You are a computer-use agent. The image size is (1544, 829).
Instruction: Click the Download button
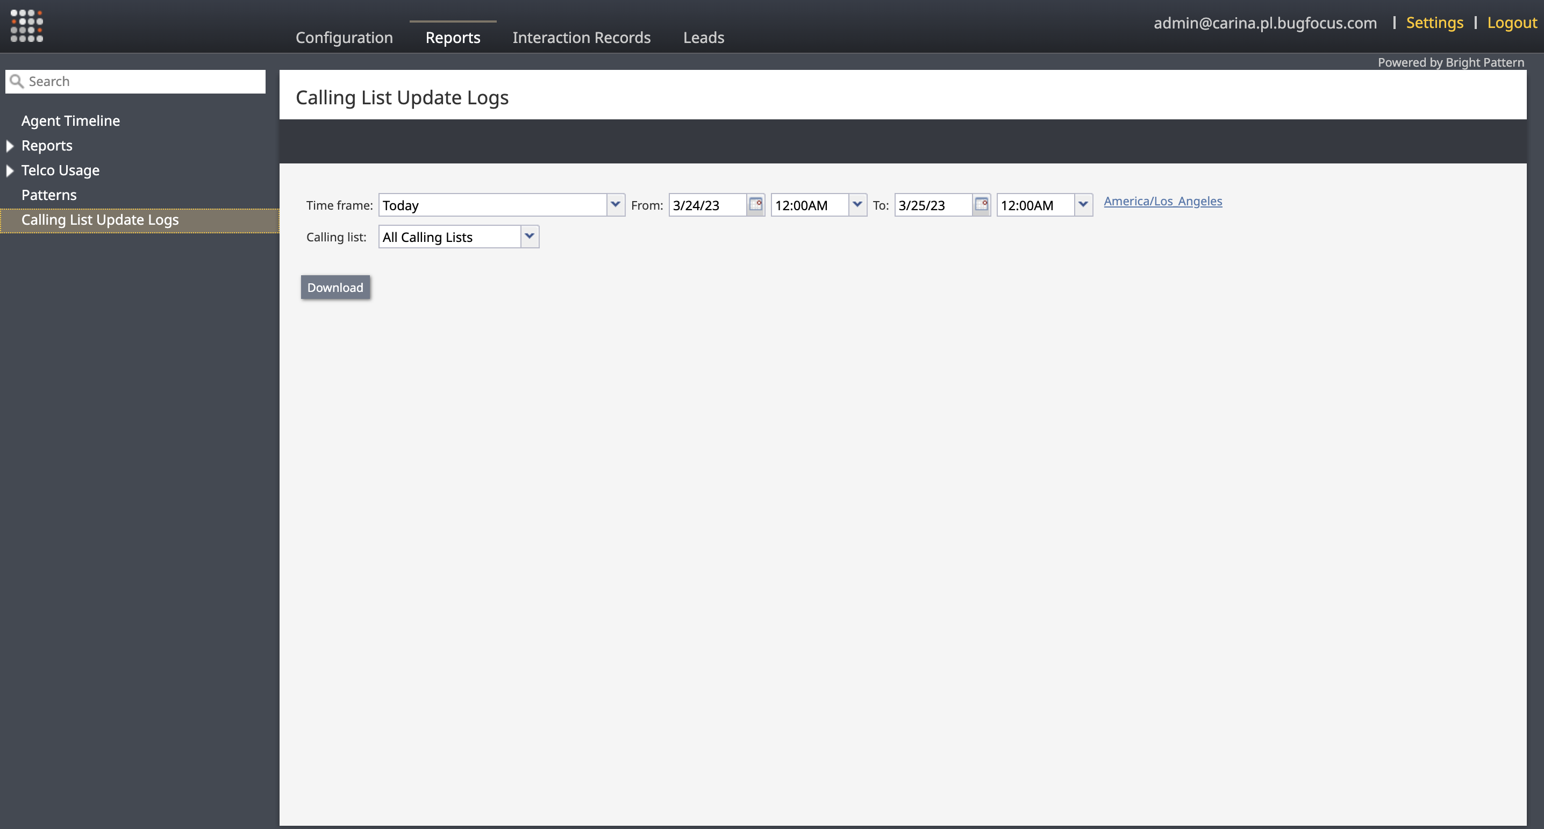(x=335, y=287)
